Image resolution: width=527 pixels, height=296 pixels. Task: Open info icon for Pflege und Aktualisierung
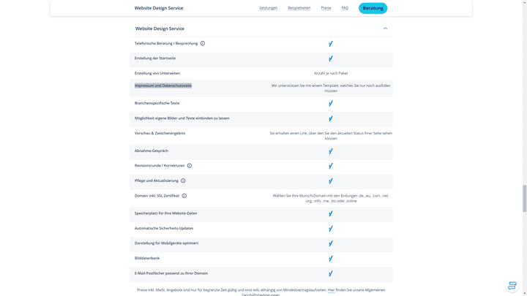(x=183, y=181)
